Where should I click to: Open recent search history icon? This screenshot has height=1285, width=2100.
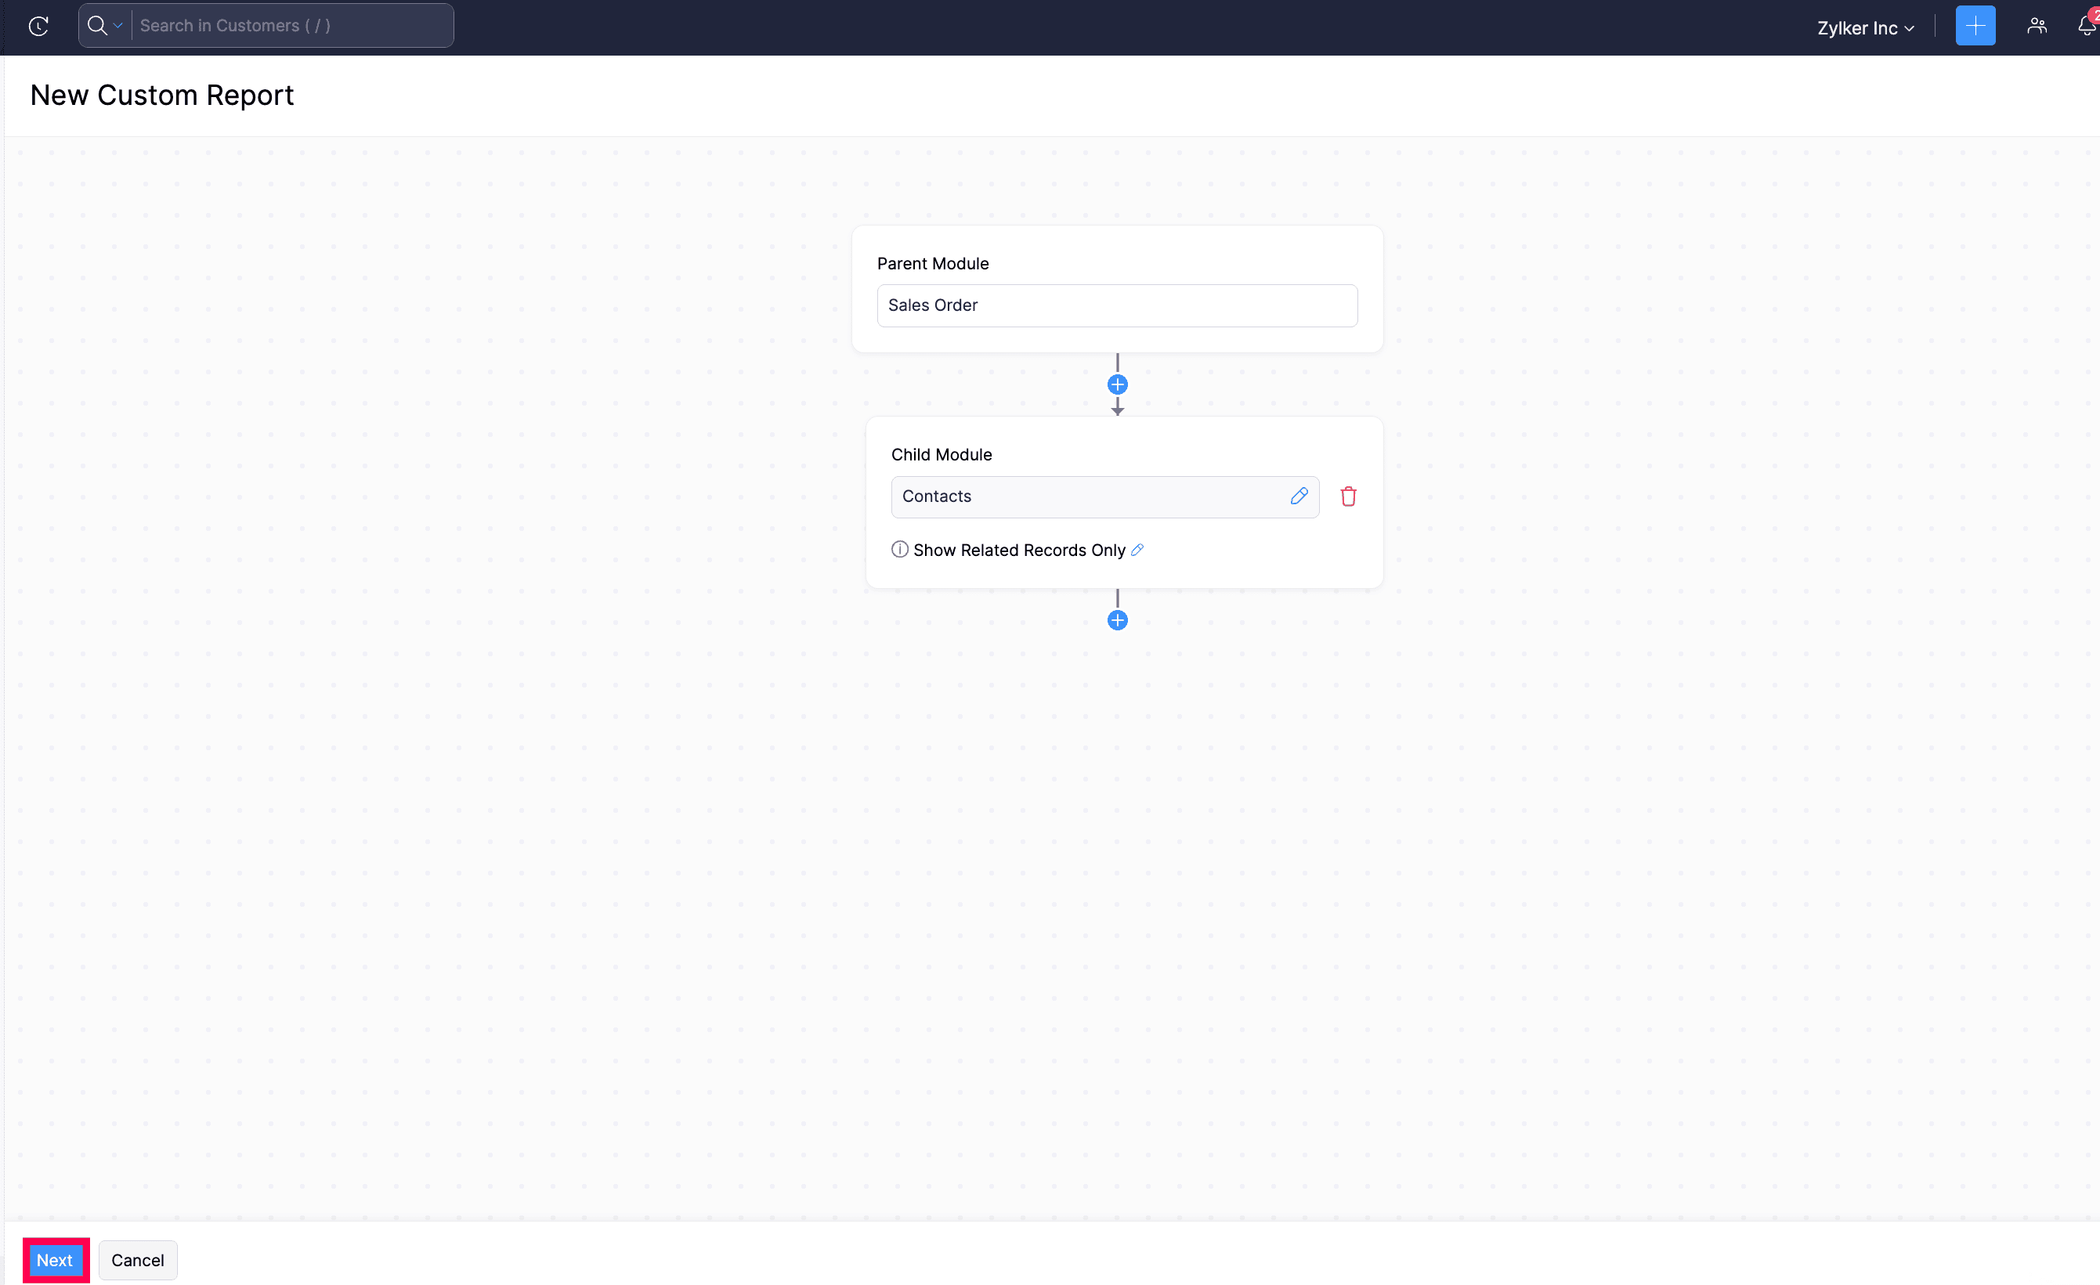point(38,26)
